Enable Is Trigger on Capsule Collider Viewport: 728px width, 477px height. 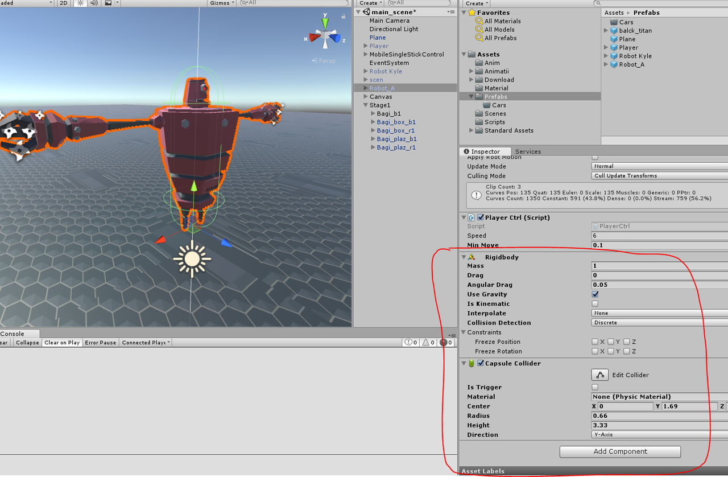coord(595,387)
